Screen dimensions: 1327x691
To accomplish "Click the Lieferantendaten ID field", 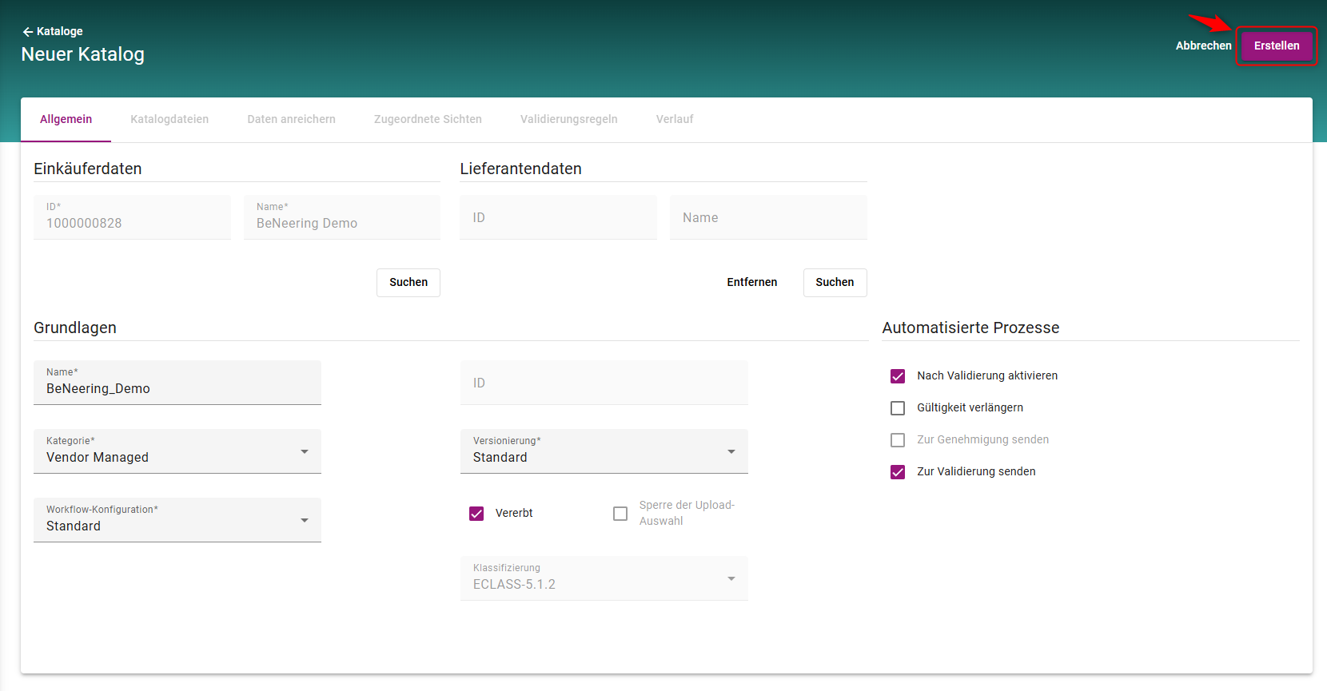I will click(x=558, y=217).
